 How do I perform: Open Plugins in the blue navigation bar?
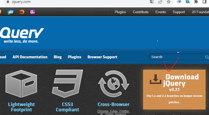[75, 57]
